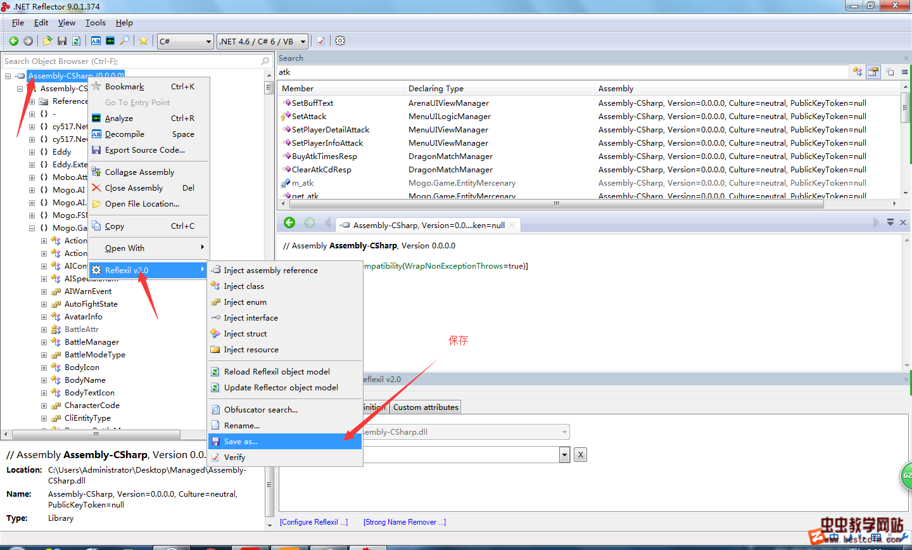Click search results horizontal scrollbar
This screenshot has width=912, height=550.
[x=556, y=203]
